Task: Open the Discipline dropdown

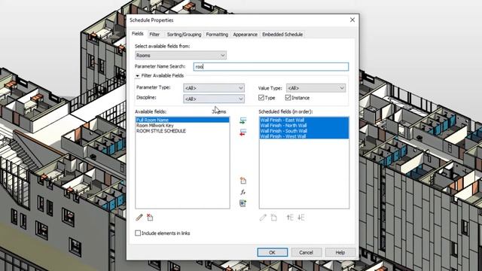Action: click(x=214, y=99)
